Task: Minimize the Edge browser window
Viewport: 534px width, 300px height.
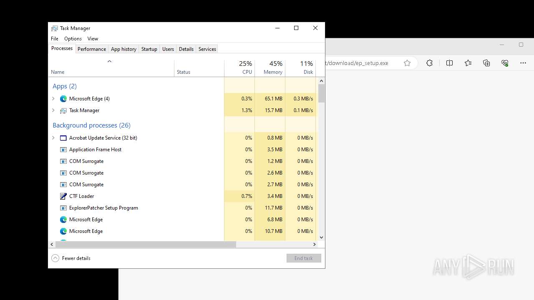Action: pos(502,45)
